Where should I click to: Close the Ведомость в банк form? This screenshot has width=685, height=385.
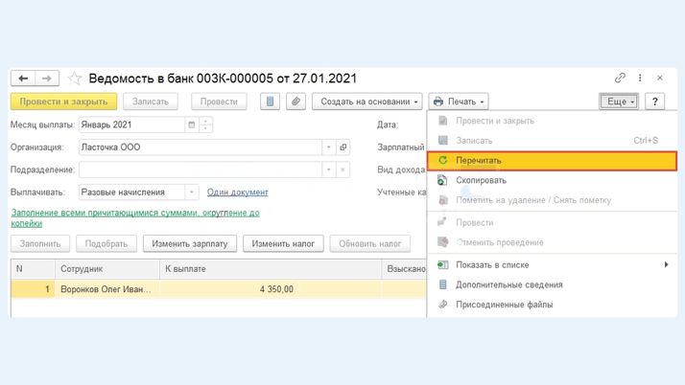(660, 78)
